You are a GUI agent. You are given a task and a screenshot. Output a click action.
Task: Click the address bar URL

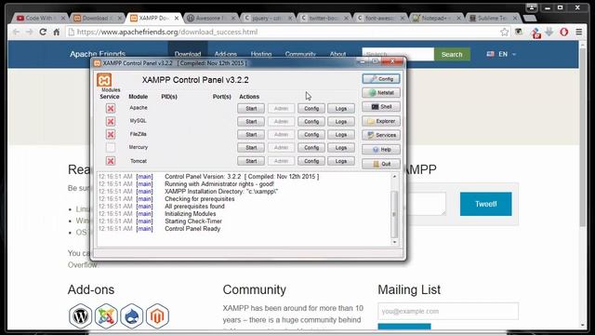coord(167,32)
